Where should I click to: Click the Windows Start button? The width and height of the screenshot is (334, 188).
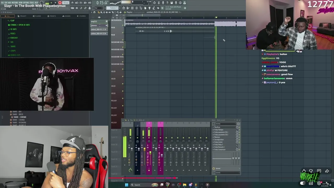pyautogui.click(x=127, y=185)
